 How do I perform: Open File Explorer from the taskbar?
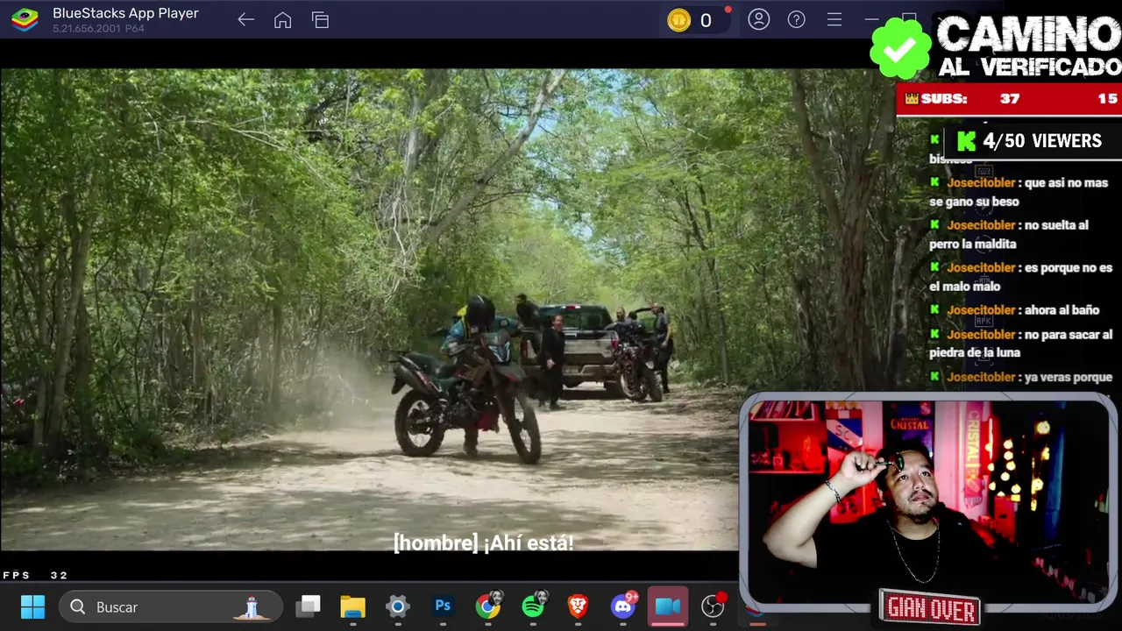(352, 606)
